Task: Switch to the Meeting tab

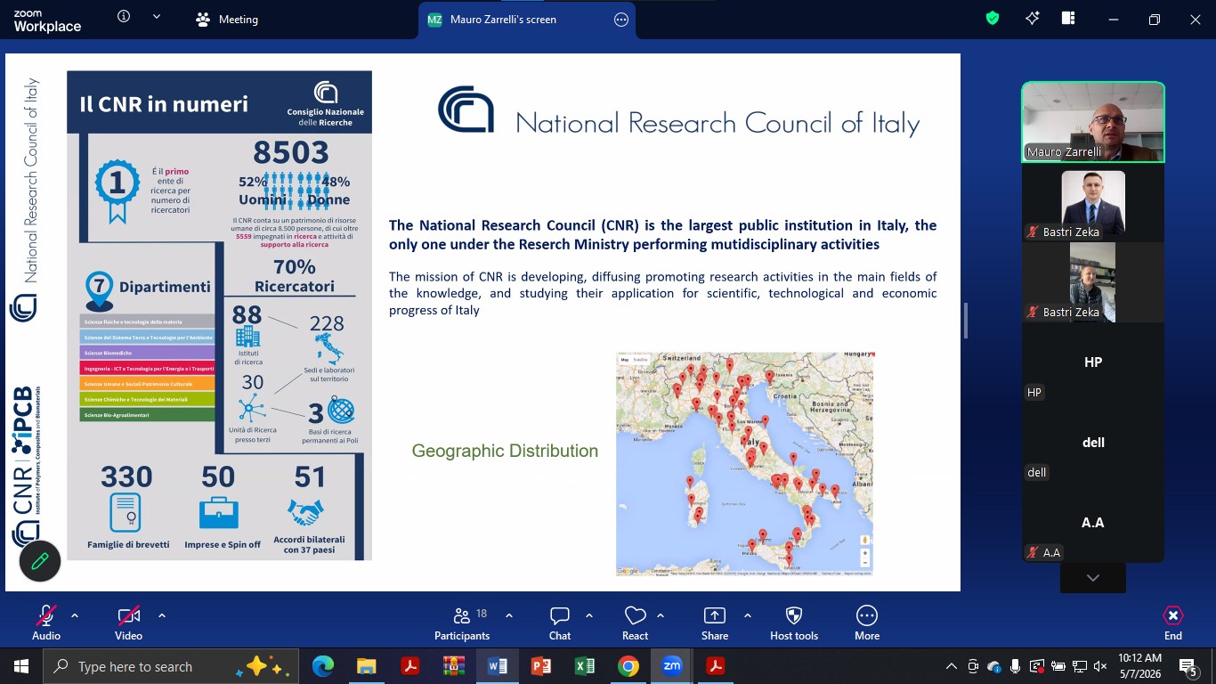Action: point(228,20)
